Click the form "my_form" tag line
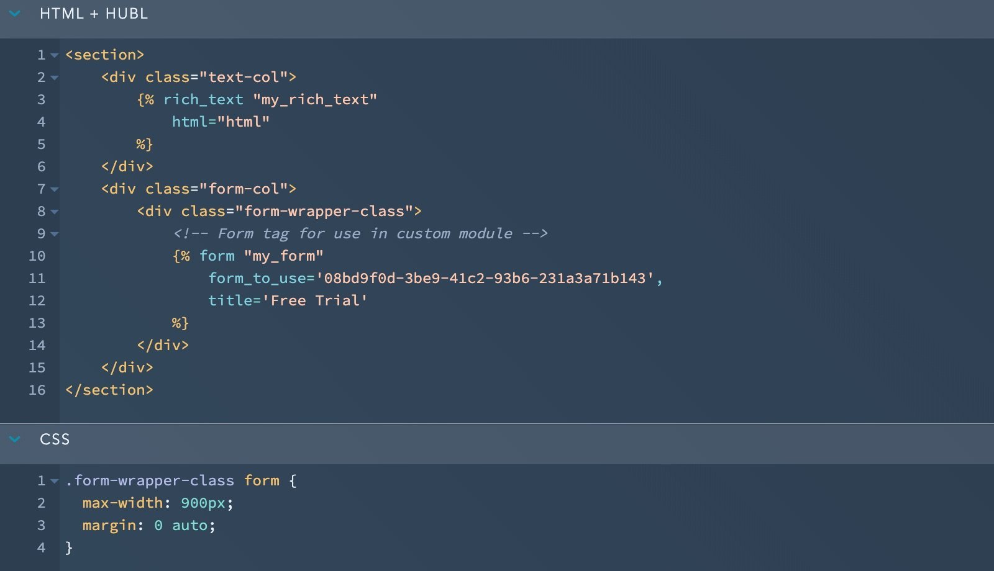Image resolution: width=994 pixels, height=571 pixels. [x=248, y=256]
